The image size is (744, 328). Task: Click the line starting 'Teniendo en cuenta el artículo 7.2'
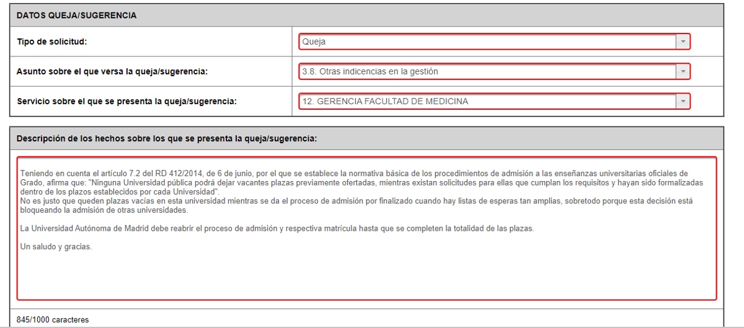point(354,173)
